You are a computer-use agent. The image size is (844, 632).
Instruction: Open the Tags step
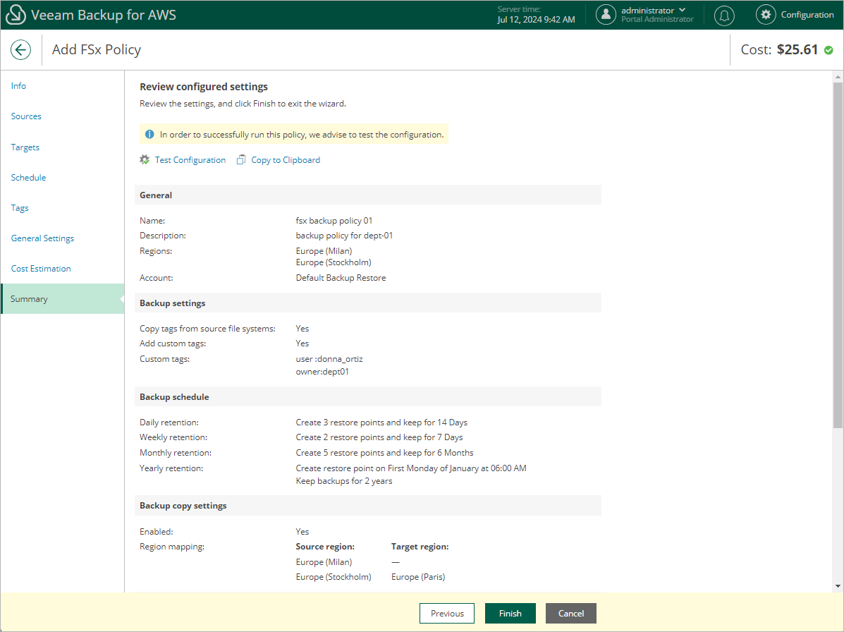(19, 208)
